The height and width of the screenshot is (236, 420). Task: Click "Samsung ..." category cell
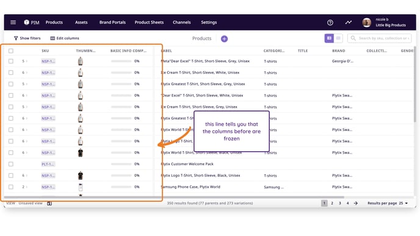click(273, 187)
